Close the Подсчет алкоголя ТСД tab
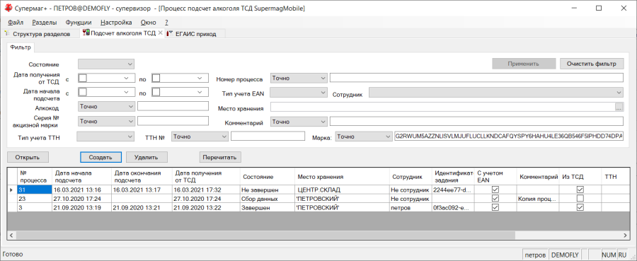Image resolution: width=637 pixels, height=261 pixels. click(160, 33)
